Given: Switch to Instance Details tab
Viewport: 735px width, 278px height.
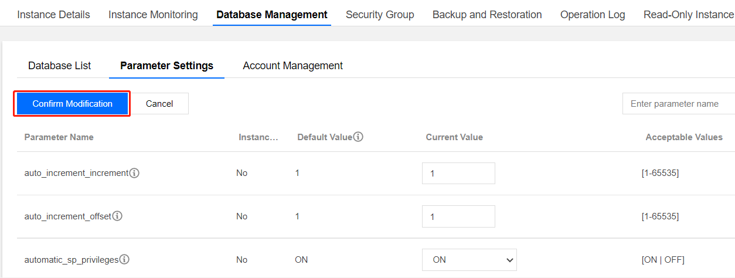Looking at the screenshot, I should [54, 15].
